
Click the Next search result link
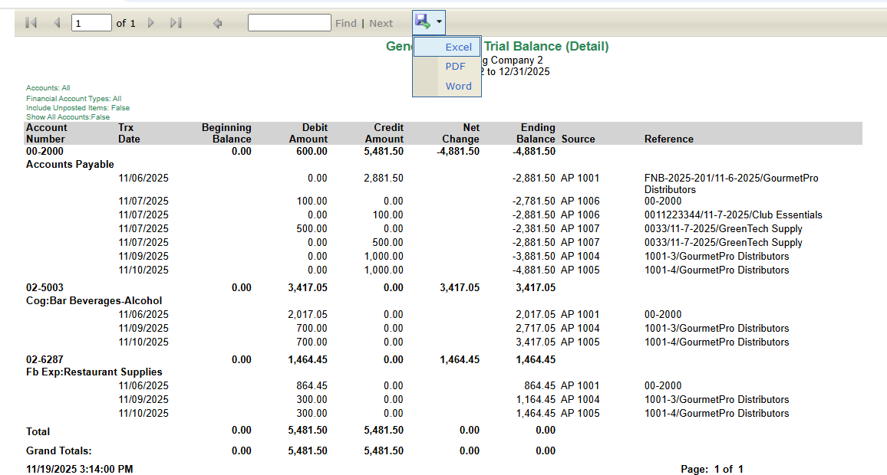[381, 24]
